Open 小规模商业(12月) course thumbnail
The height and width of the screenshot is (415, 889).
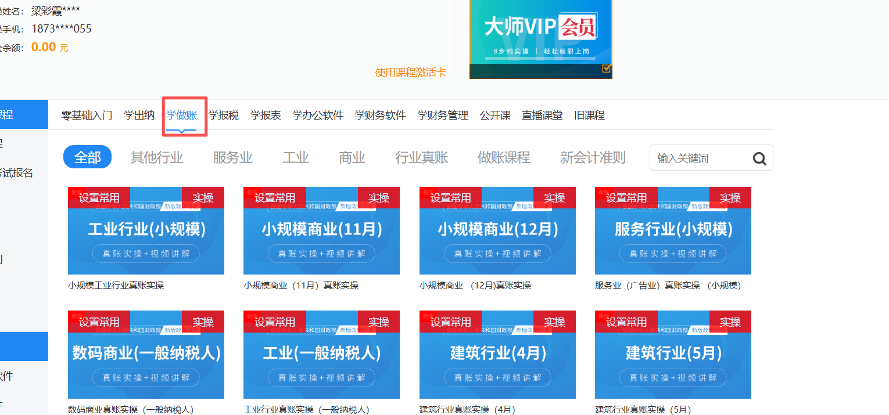click(x=497, y=238)
